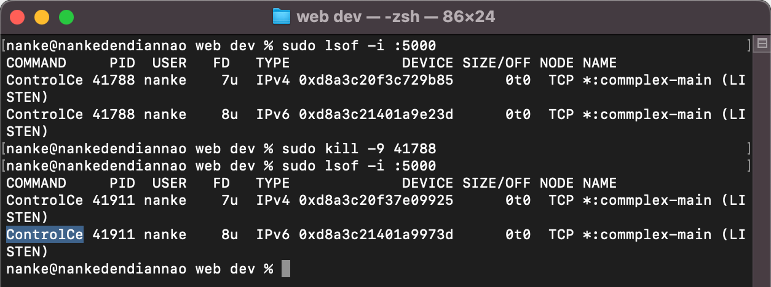Click device address 0xd8a3c20f3c729b85
This screenshot has height=287, width=771.
pos(376,80)
